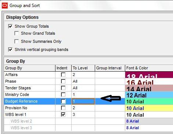173x134 pixels.
Task: Click the 14 Arial font color cell
Action: (149, 88)
